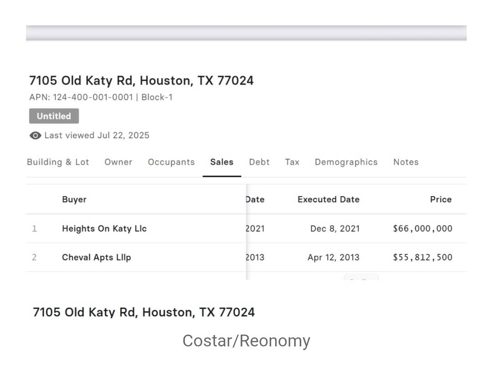Go to the Occupants tab
Screen dimensions: 479x366
pos(171,162)
